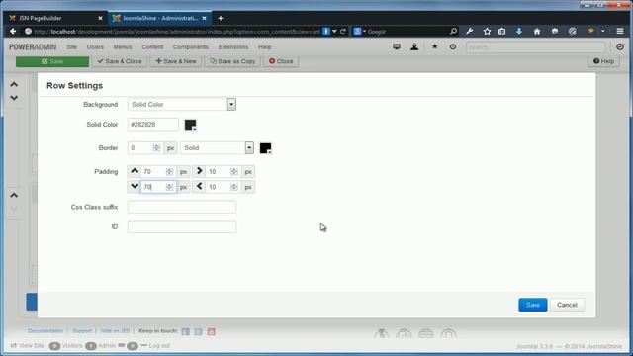Open the Components menu
This screenshot has height=356, width=633.
click(x=191, y=47)
